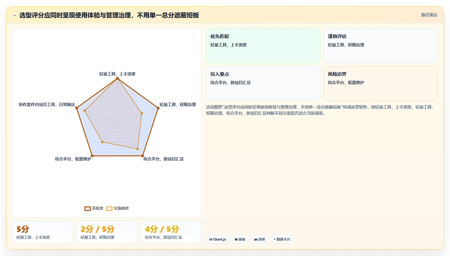This screenshot has width=450, height=256.
Task: Click the 4分 / 5分 score card
Action: (x=171, y=232)
